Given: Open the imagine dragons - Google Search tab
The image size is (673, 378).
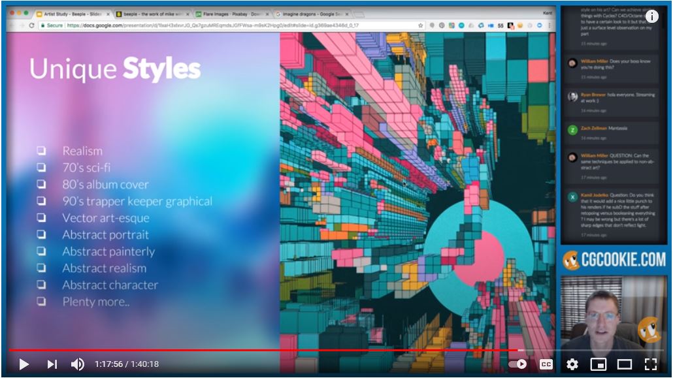Looking at the screenshot, I should click(312, 14).
